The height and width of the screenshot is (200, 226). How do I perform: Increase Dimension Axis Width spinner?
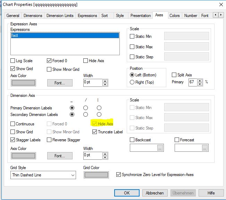[x=105, y=154]
